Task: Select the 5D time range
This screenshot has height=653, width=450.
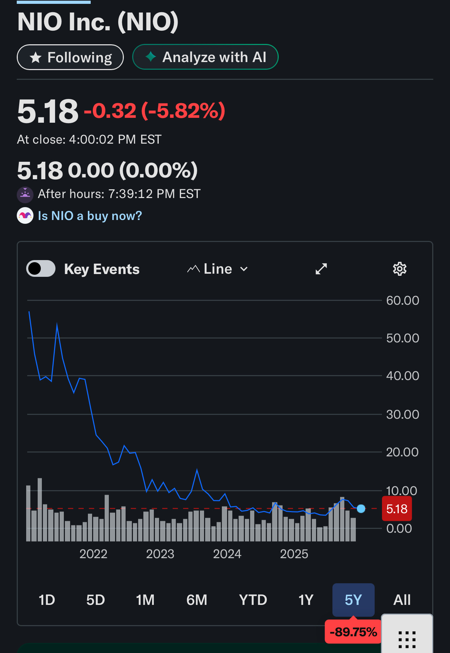Action: (x=96, y=600)
